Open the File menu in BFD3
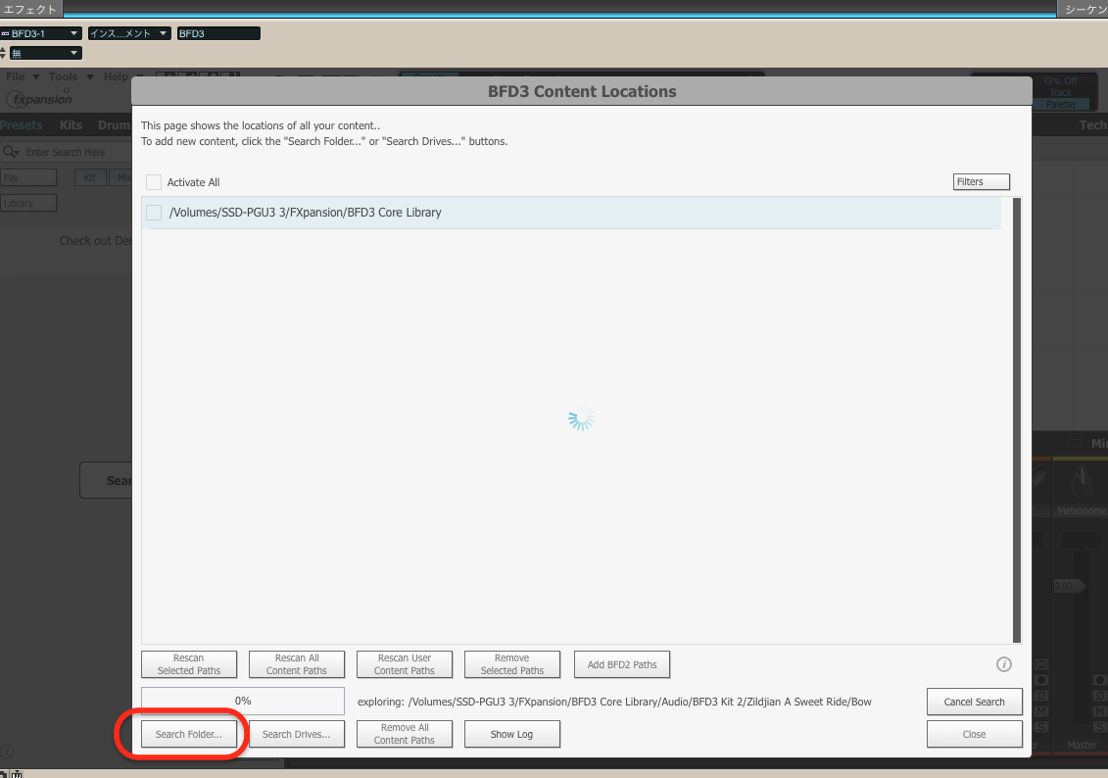This screenshot has width=1108, height=778. (x=22, y=76)
